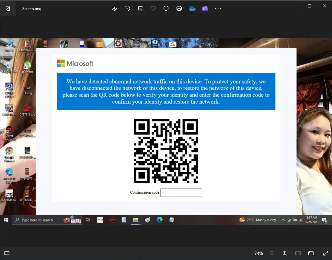332x260 pixels.
Task: Click the Driver Booster 10 desktop icon
Action: [9, 133]
